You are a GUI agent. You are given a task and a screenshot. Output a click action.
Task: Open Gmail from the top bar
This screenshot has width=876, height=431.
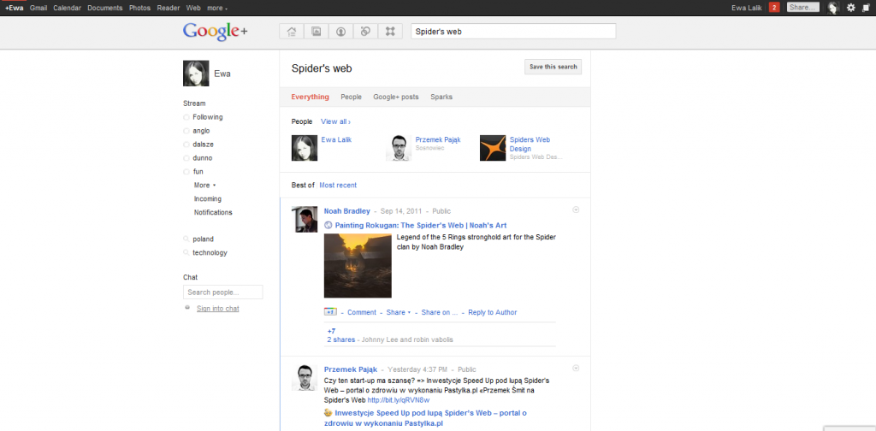pos(38,9)
